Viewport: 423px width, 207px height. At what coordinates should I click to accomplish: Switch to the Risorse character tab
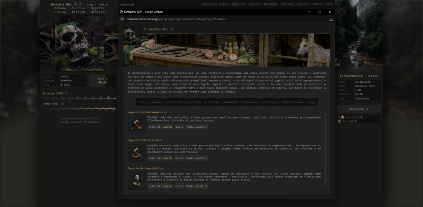tap(98, 12)
